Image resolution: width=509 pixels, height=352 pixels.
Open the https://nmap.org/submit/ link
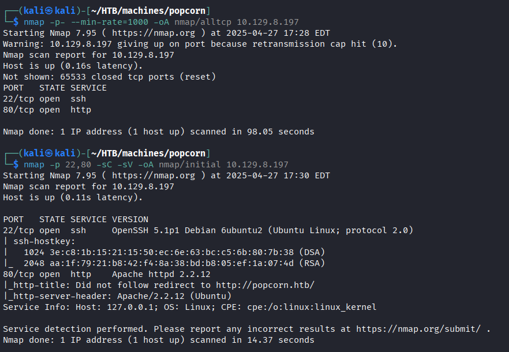coord(418,329)
